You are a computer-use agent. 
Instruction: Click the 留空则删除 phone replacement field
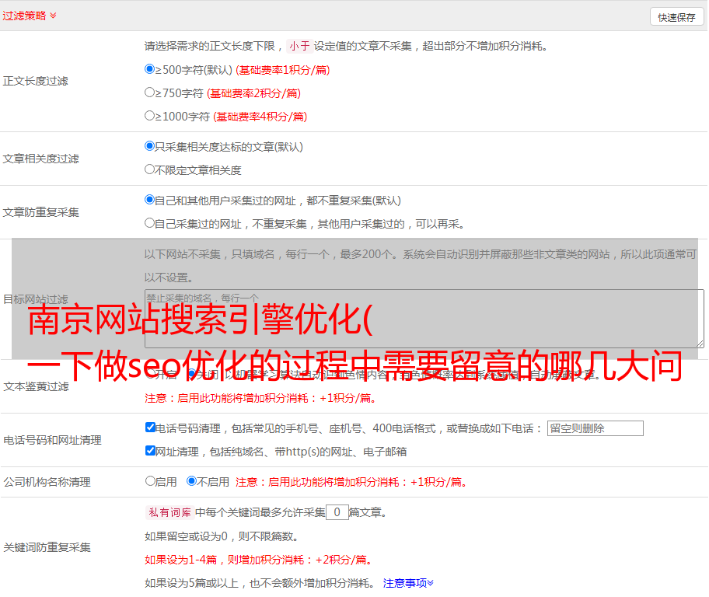[x=595, y=428]
